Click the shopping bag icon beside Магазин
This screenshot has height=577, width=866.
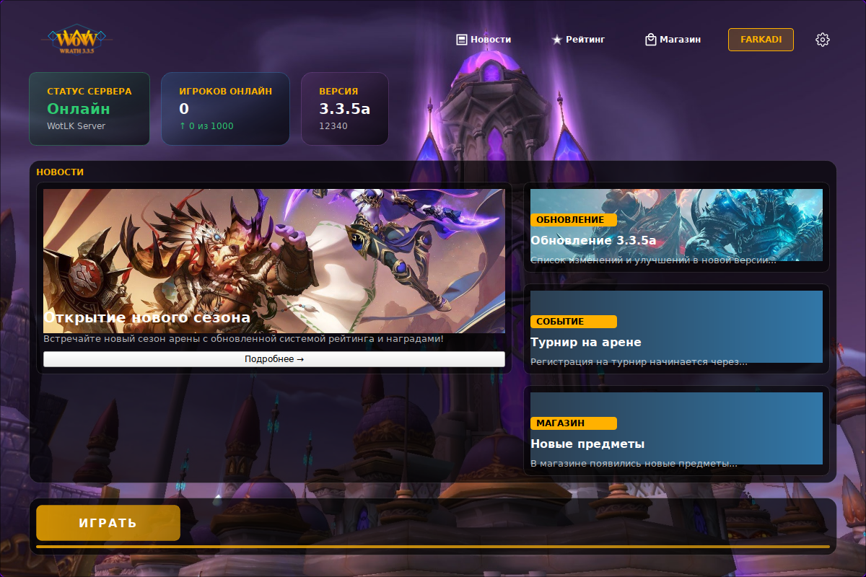point(652,39)
